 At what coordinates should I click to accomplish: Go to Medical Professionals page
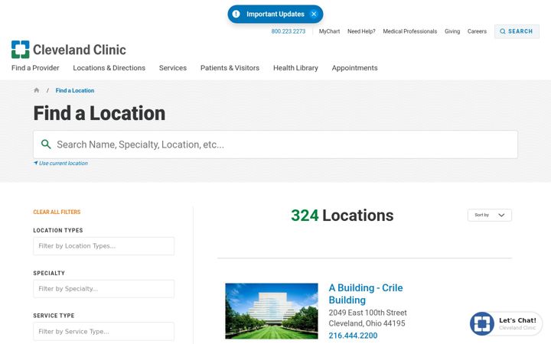point(409,31)
